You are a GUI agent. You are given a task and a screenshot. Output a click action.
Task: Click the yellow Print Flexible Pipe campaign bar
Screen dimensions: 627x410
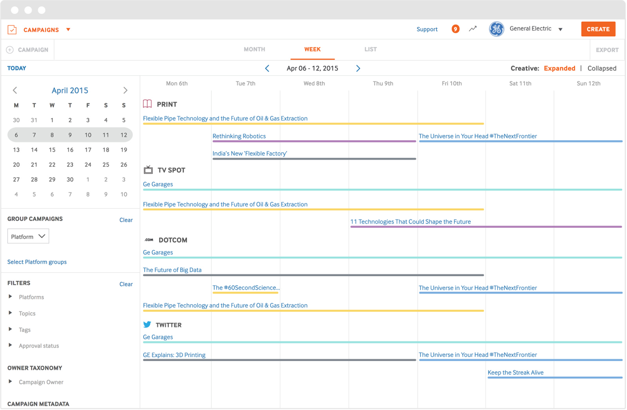pos(313,124)
